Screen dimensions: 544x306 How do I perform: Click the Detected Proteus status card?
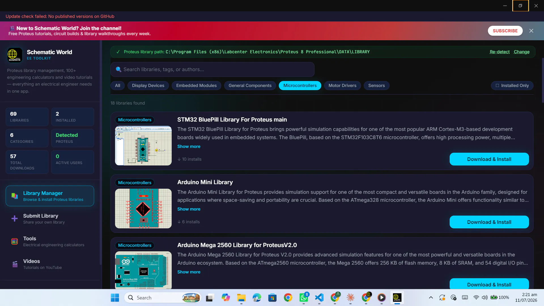(73, 138)
